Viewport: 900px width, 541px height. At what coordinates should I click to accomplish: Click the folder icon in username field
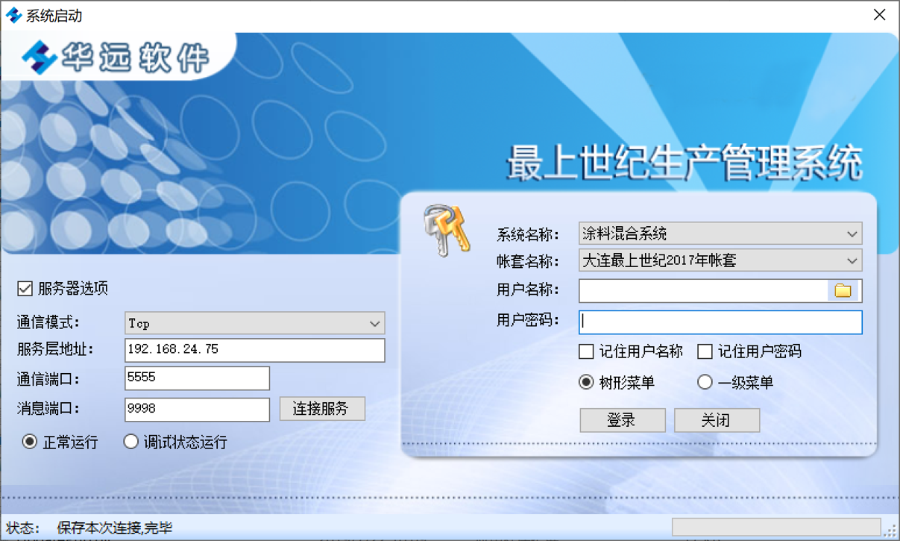[x=843, y=290]
